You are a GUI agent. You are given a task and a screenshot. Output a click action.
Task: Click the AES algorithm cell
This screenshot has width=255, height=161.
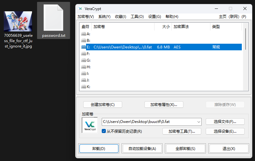point(177,47)
